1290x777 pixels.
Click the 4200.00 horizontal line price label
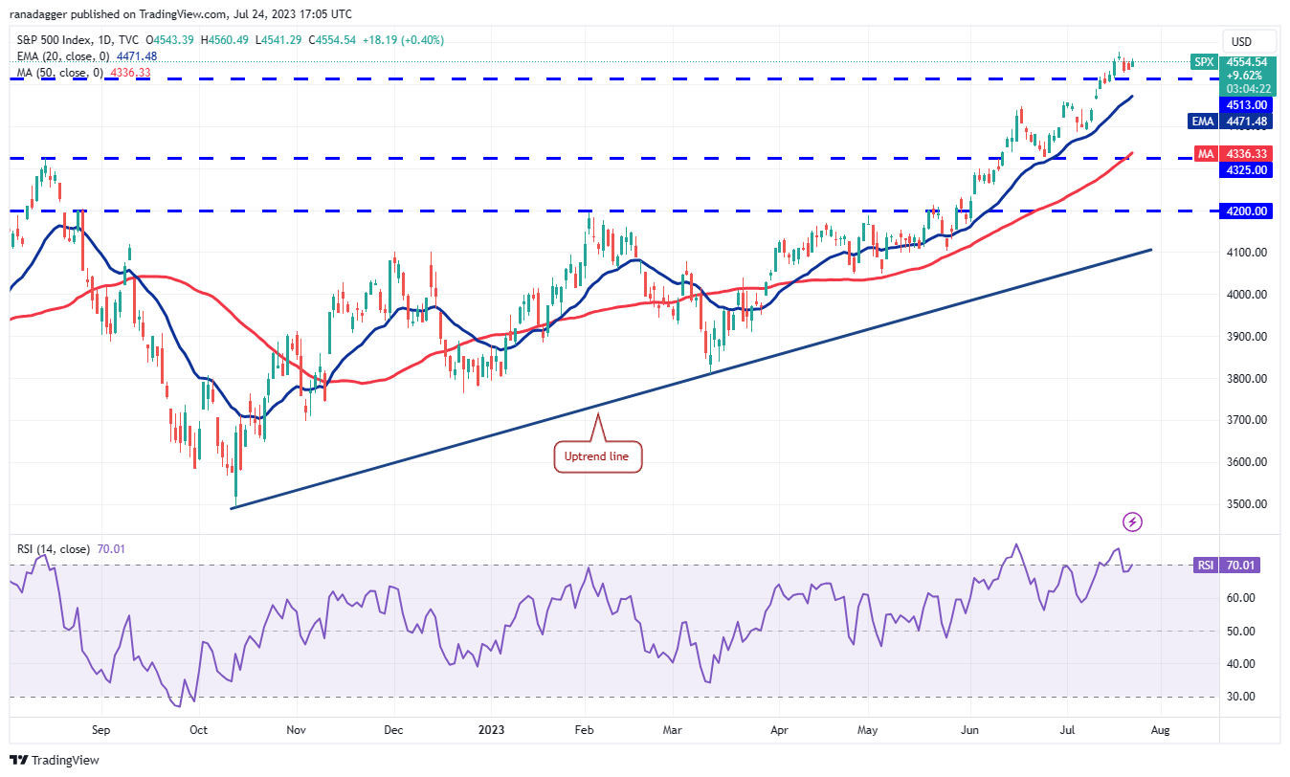pyautogui.click(x=1249, y=211)
